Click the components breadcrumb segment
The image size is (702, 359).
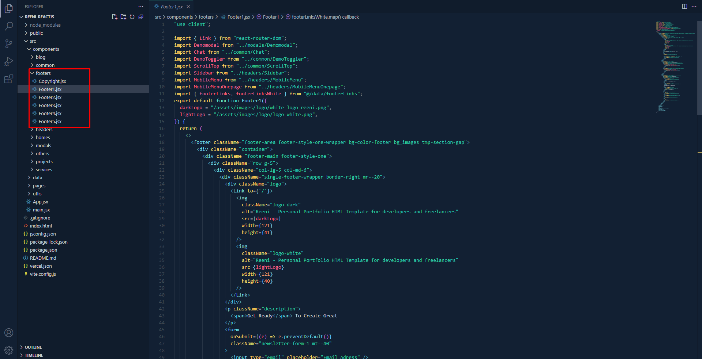(x=180, y=17)
